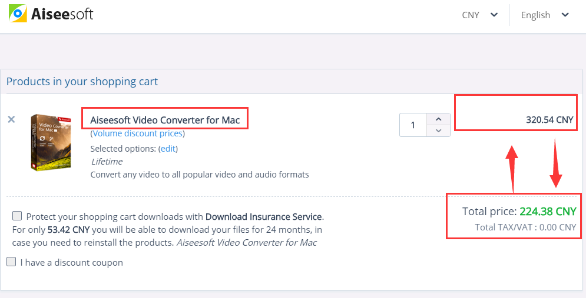Click the Lifetime license option text

(107, 162)
